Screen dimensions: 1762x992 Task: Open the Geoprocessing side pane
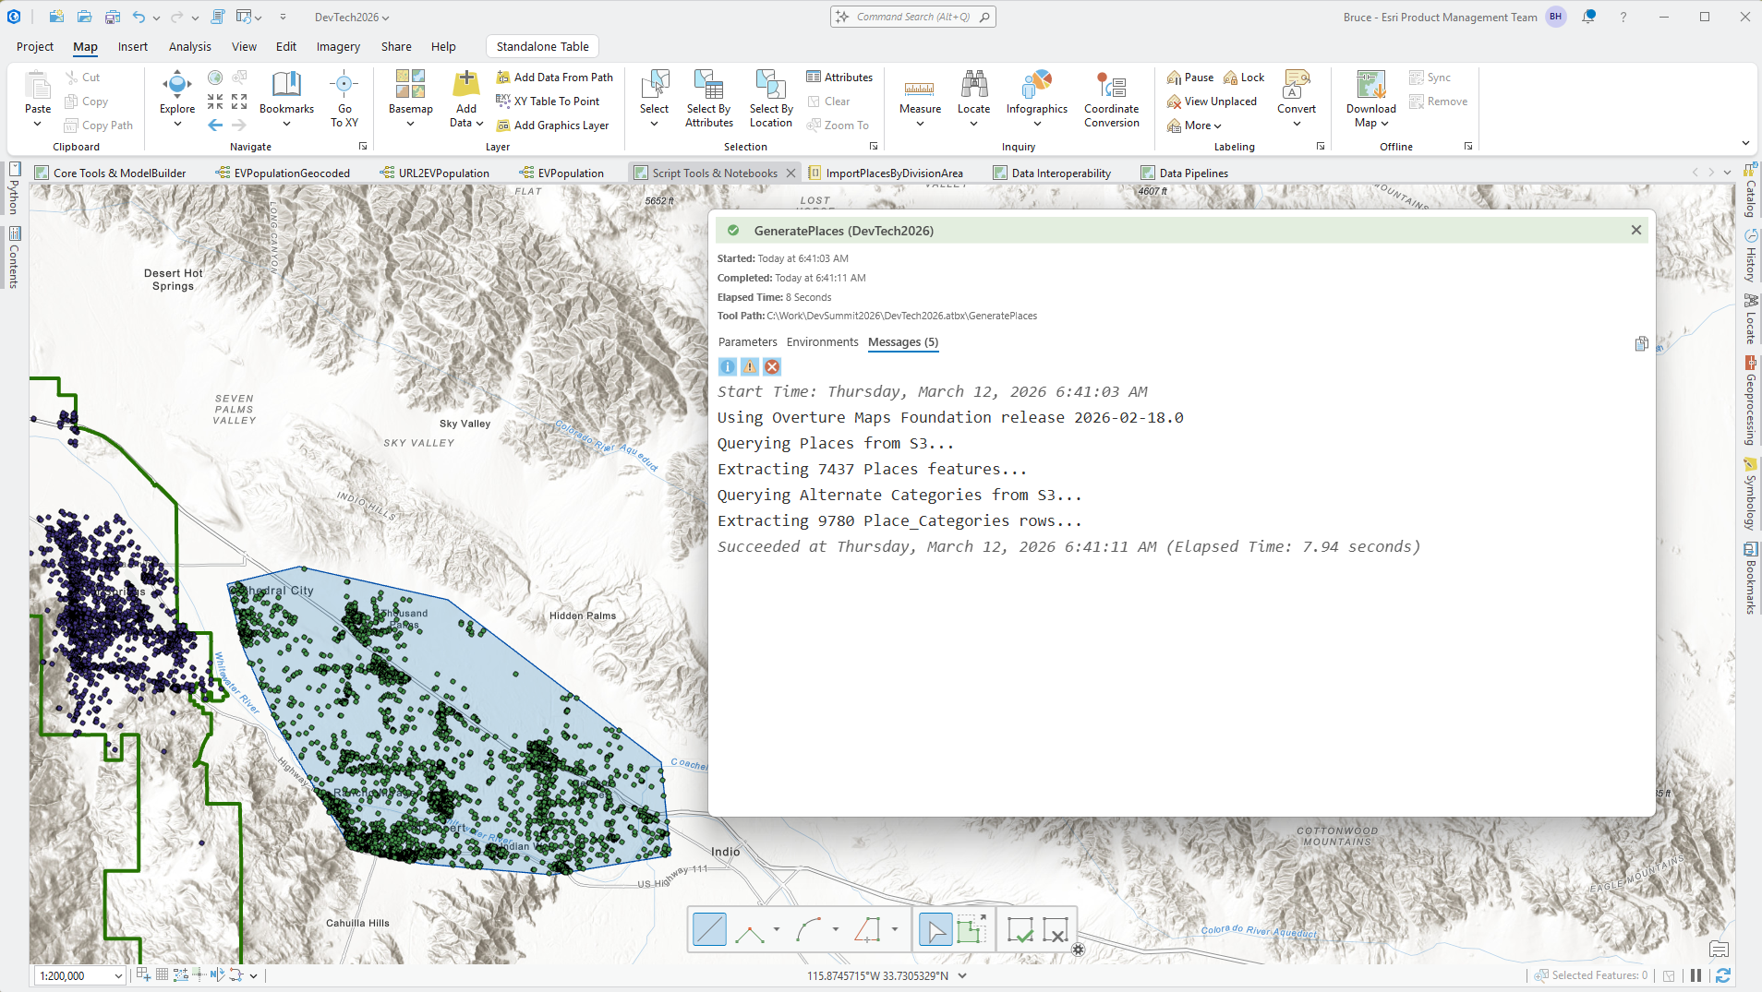coord(1750,401)
